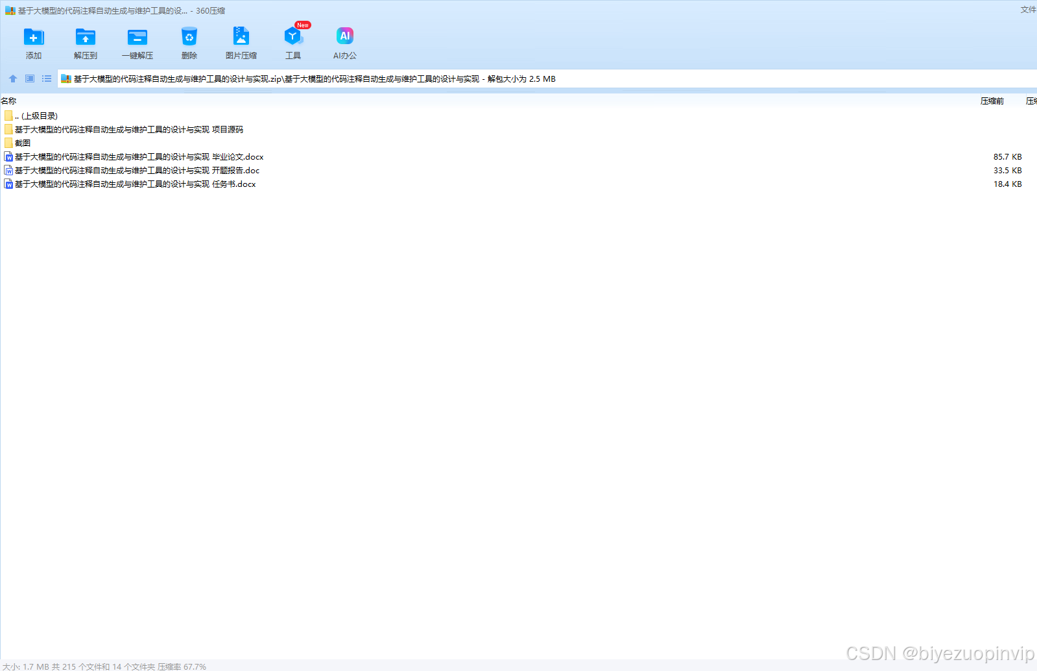Click the 截图 folder icon
Image resolution: width=1037 pixels, height=671 pixels.
[8, 143]
